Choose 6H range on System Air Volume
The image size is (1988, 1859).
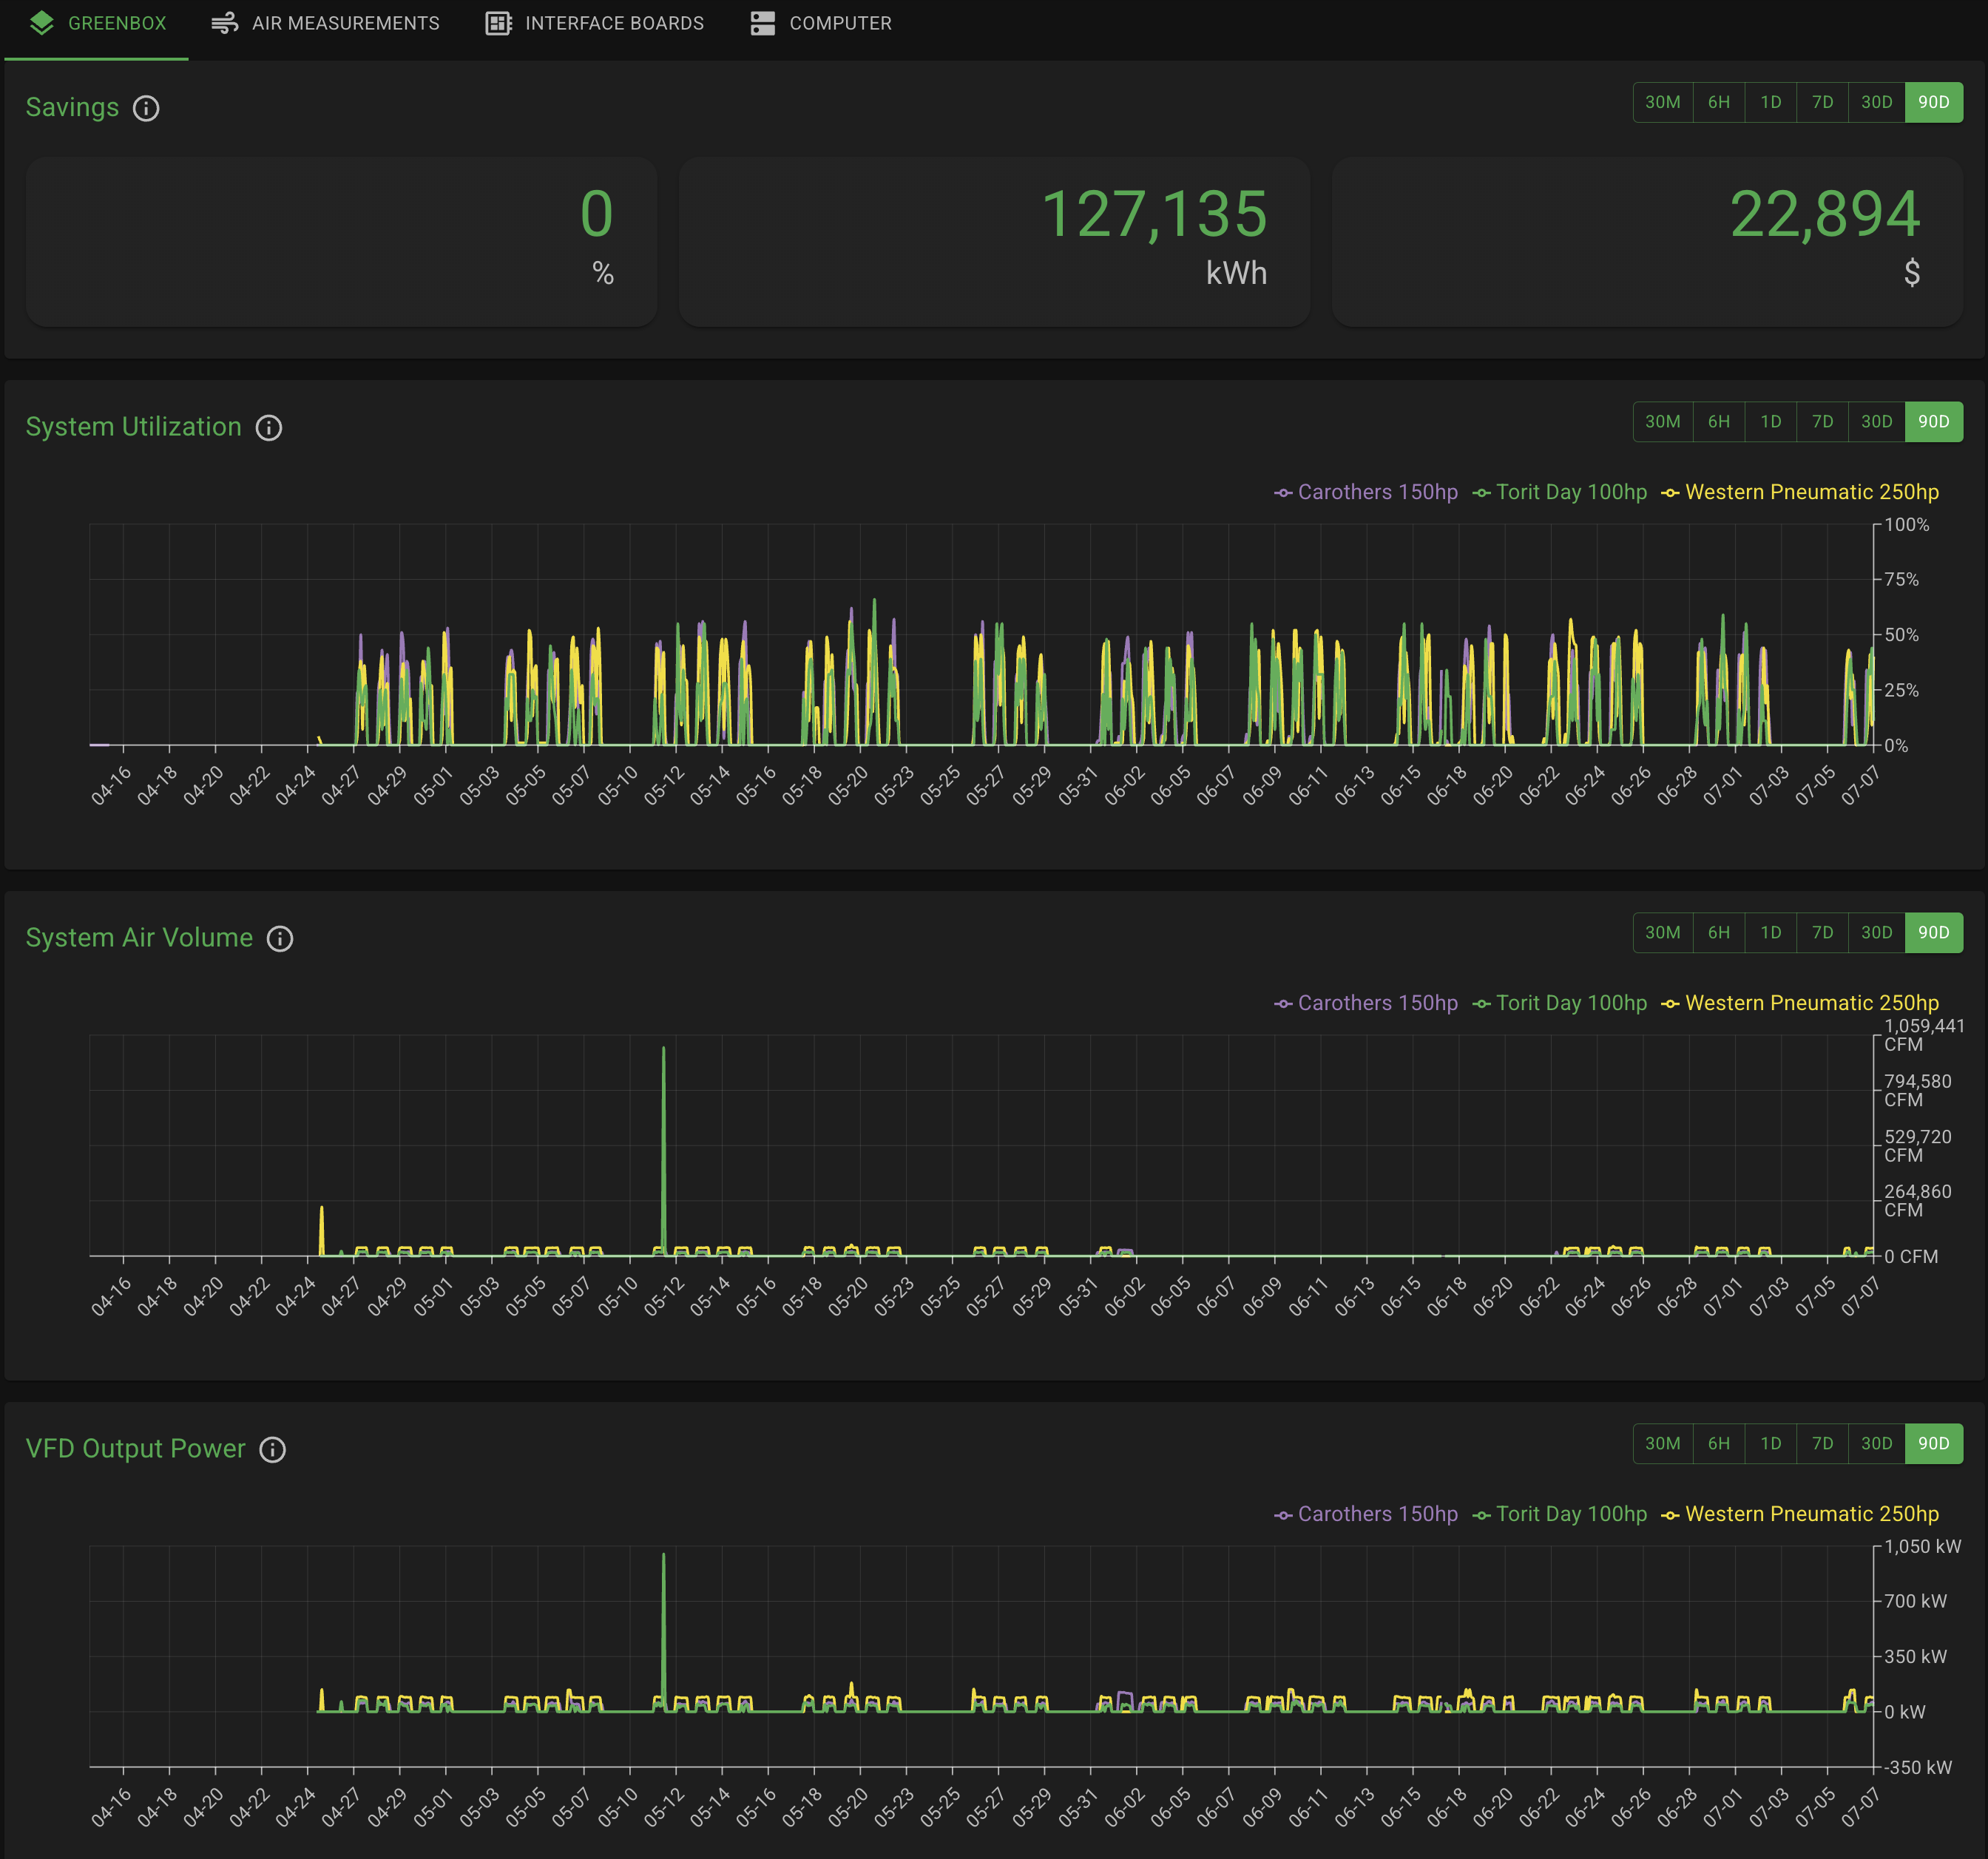(1719, 933)
